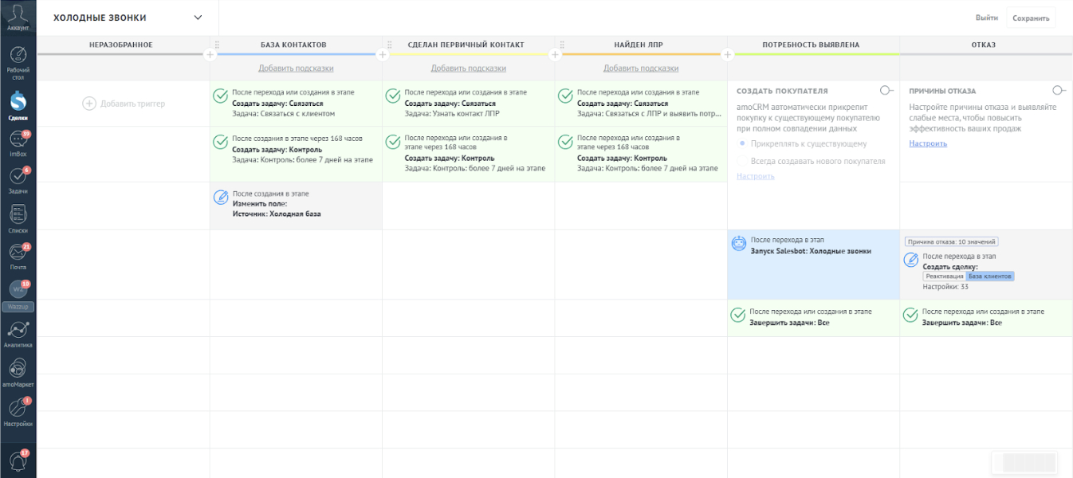This screenshot has height=478, width=1073.
Task: Expand the Холодные звонки pipeline dropdown
Action: click(x=198, y=18)
